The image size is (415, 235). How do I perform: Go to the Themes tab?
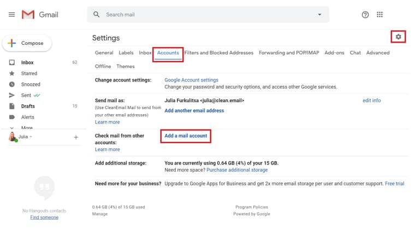click(125, 66)
